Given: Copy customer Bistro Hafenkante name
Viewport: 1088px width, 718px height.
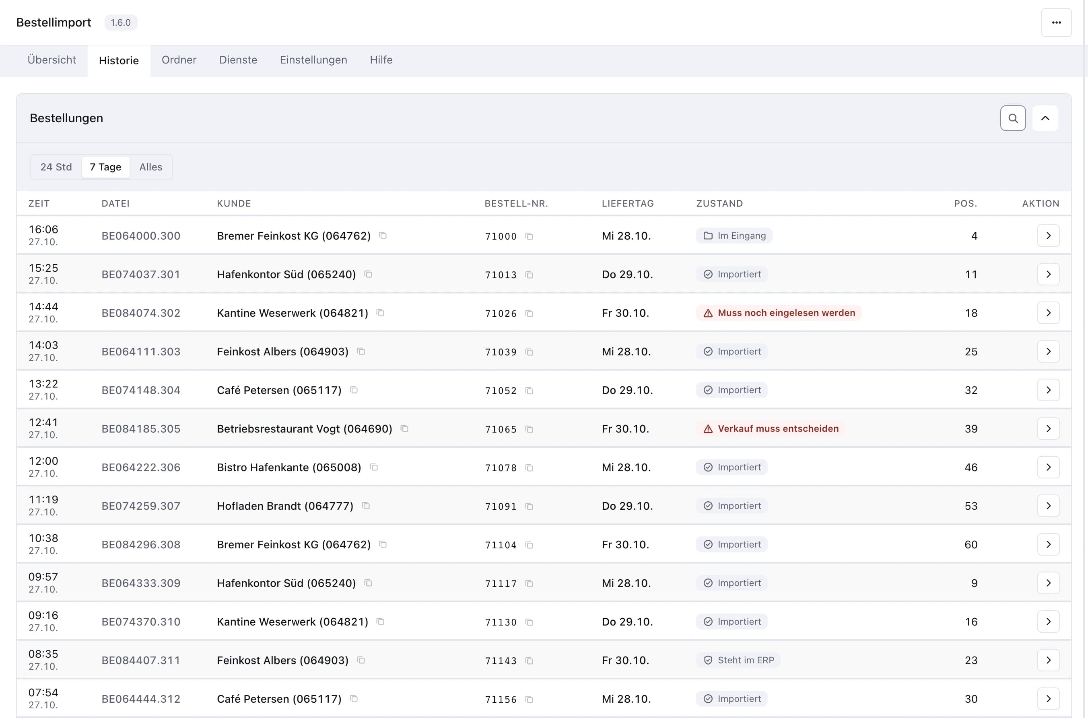Looking at the screenshot, I should (373, 467).
